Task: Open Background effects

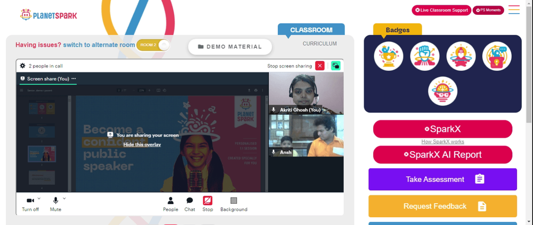Action: click(234, 204)
